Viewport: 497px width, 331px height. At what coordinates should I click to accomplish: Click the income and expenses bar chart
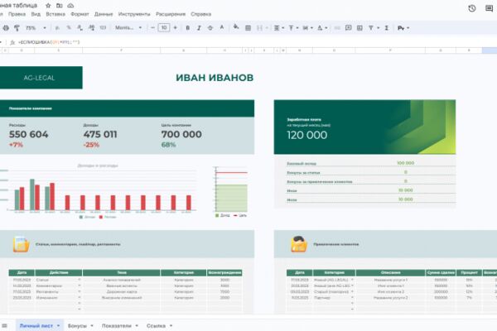pos(99,190)
